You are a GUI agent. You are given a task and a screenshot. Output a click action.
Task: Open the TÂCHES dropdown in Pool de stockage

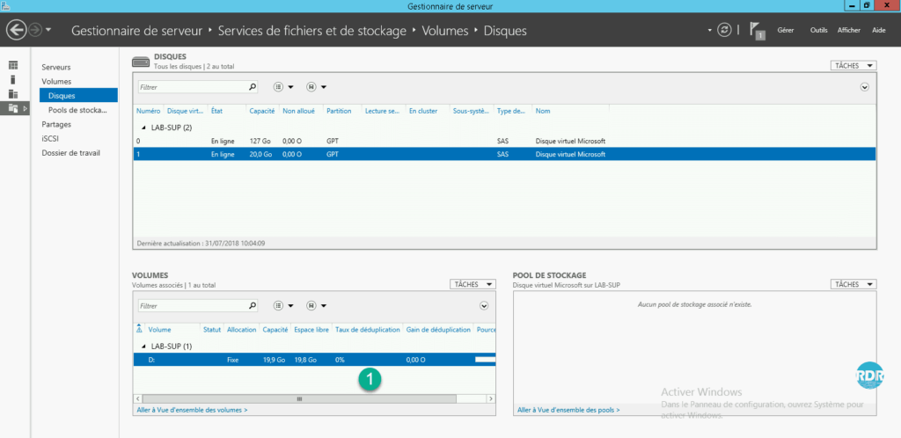point(853,284)
